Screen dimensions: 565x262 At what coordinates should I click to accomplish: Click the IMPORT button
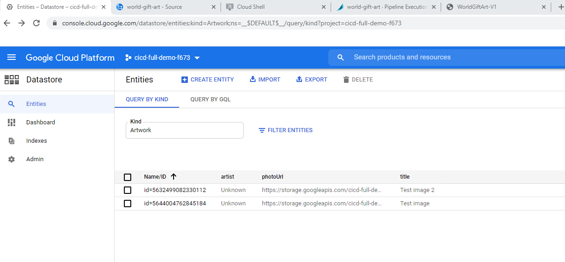265,80
